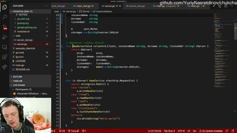
Task: Change UTF-8 file encoding
Action: coord(181,131)
